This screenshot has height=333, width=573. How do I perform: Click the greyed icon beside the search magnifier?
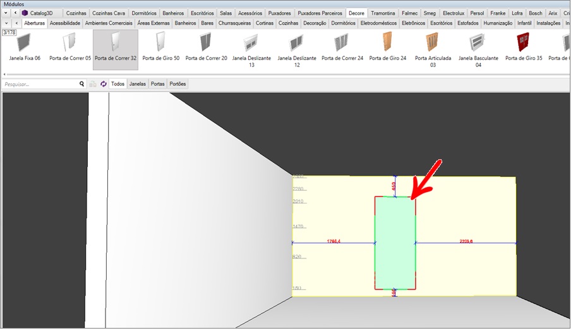coord(93,84)
